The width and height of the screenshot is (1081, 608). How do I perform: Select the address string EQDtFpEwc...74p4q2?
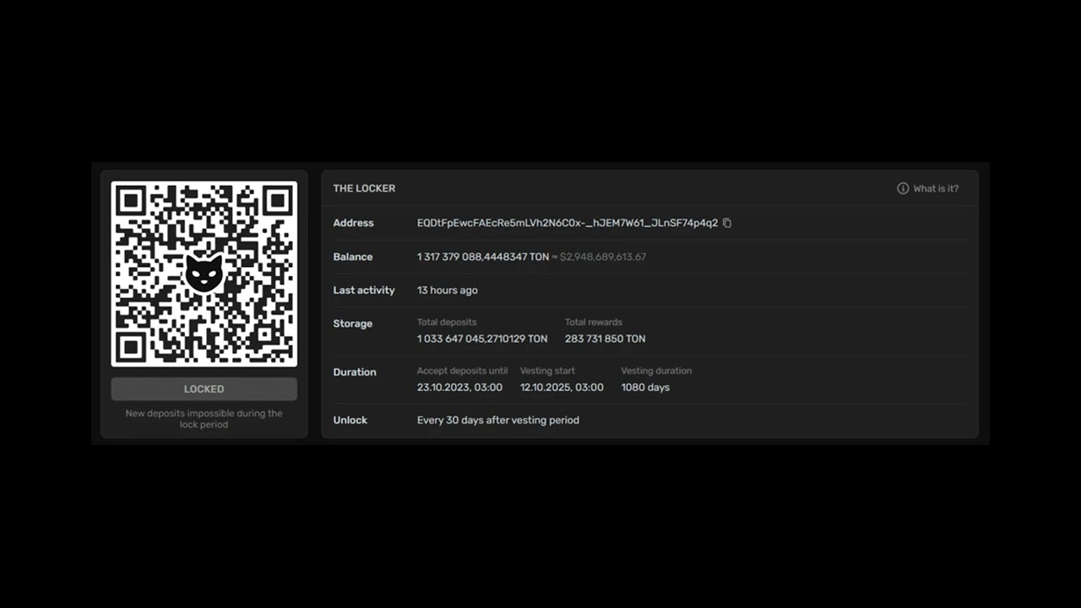point(568,223)
